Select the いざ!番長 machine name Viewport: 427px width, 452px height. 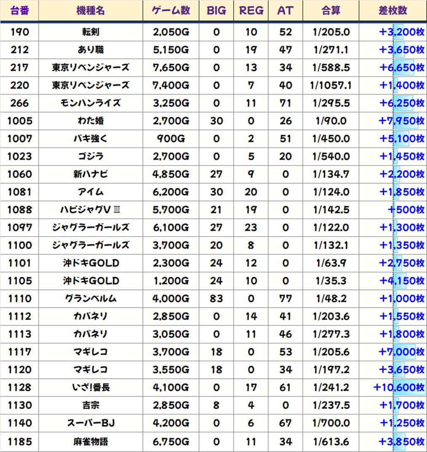[x=91, y=387]
